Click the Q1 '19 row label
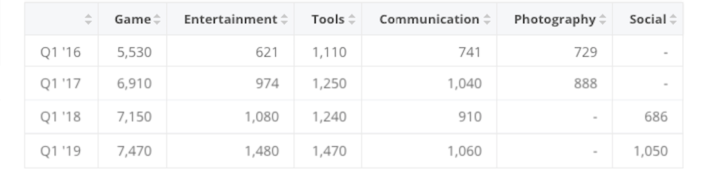Screen dimensions: 707x174 tap(60, 151)
